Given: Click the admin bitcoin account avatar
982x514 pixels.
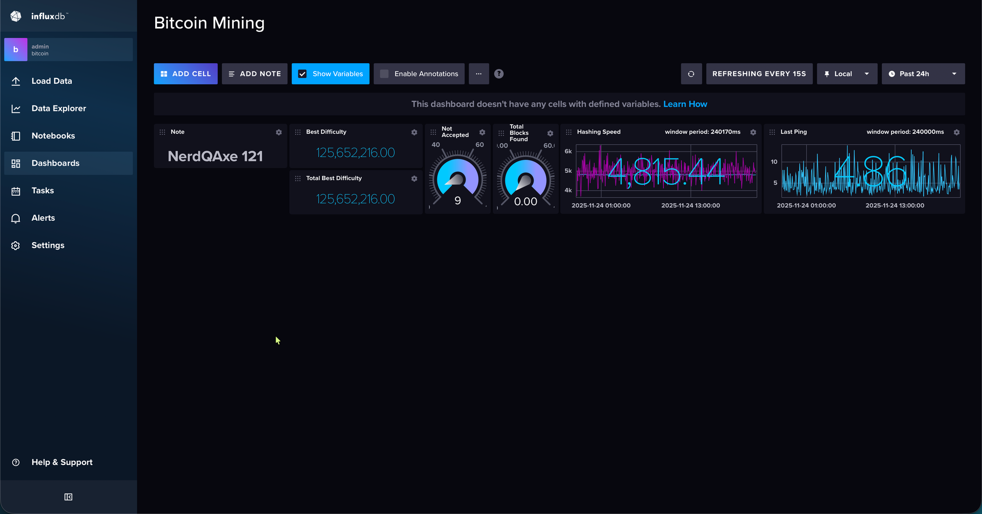Looking at the screenshot, I should [16, 50].
